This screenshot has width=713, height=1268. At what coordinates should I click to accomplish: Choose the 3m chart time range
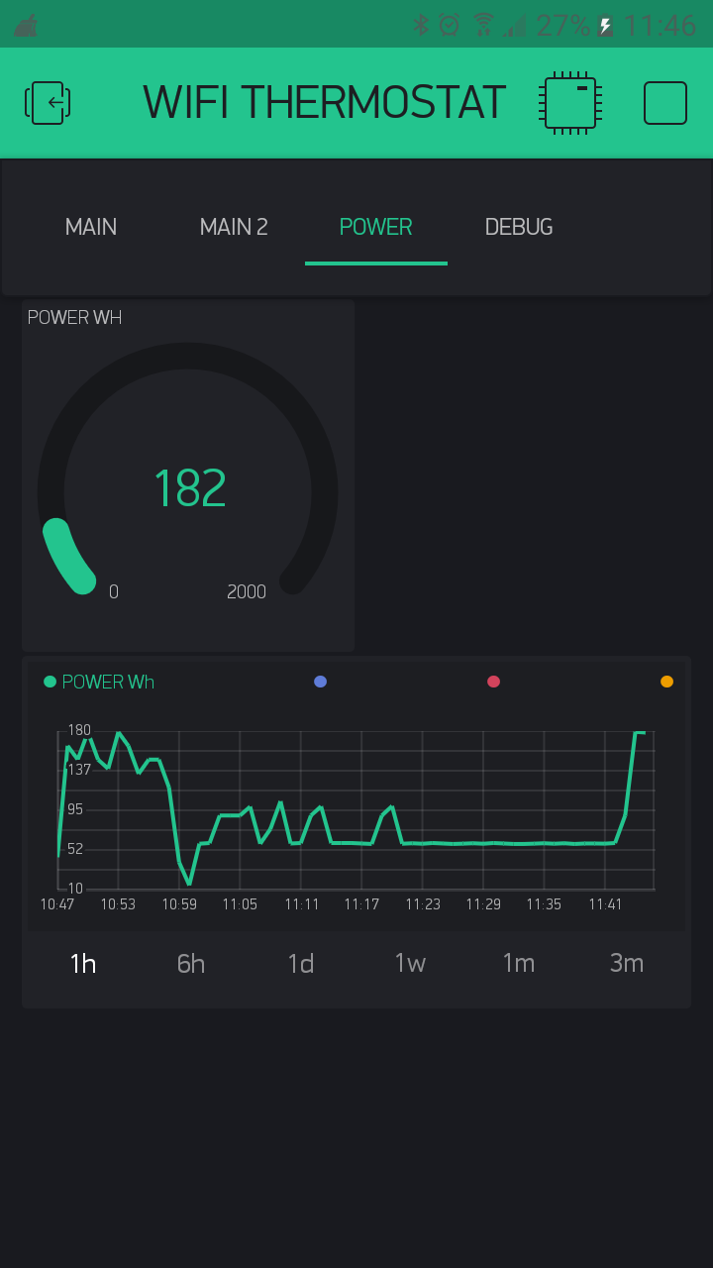[x=627, y=963]
